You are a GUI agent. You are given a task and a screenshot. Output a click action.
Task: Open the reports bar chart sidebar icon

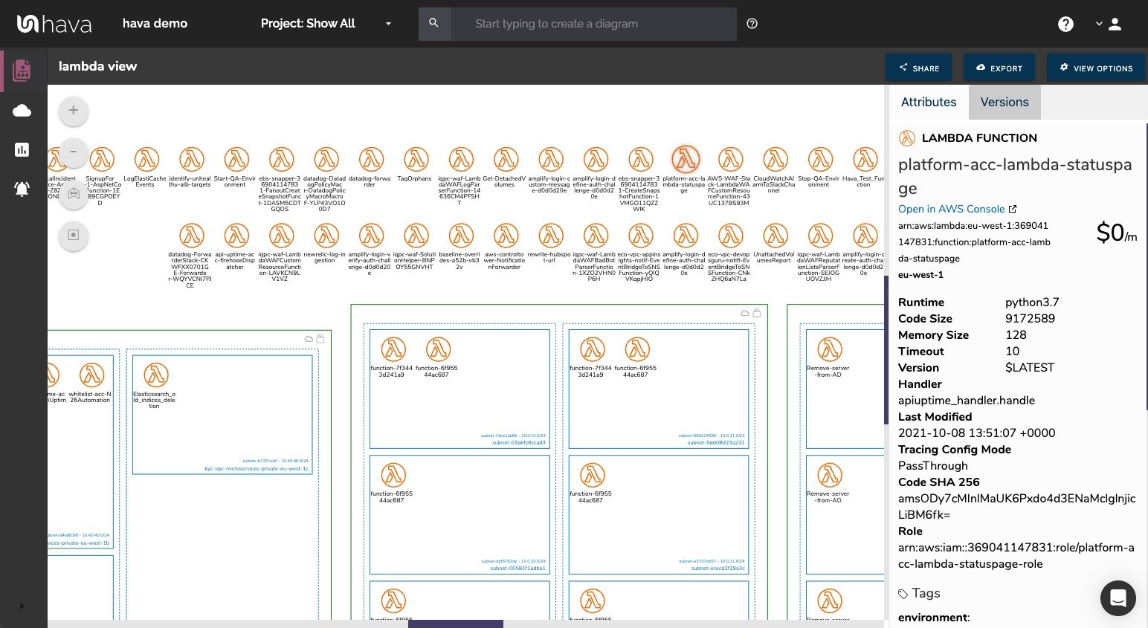click(22, 150)
